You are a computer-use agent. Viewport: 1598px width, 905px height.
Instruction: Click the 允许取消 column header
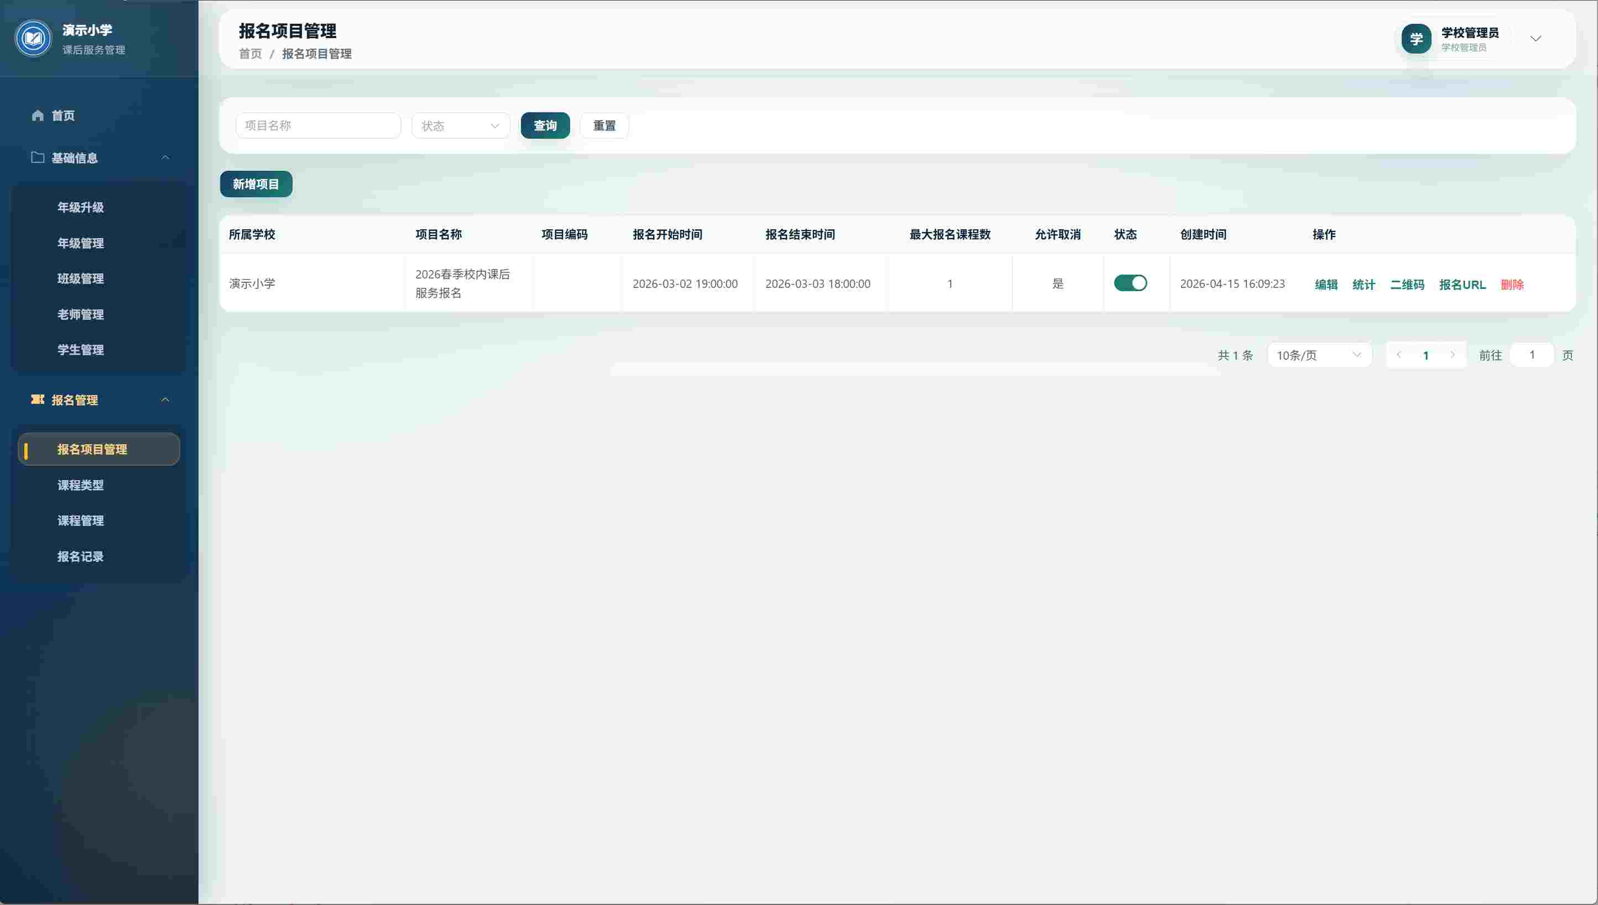[x=1057, y=234]
